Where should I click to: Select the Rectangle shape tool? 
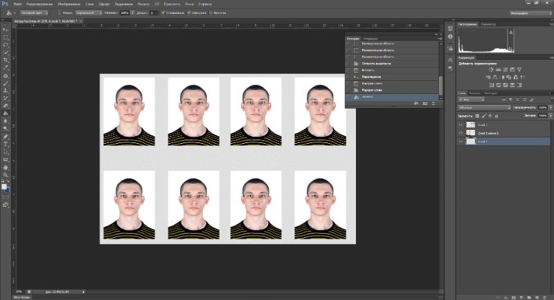click(6, 160)
